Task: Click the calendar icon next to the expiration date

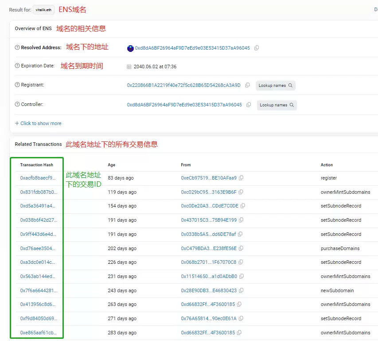Action: tap(129, 67)
